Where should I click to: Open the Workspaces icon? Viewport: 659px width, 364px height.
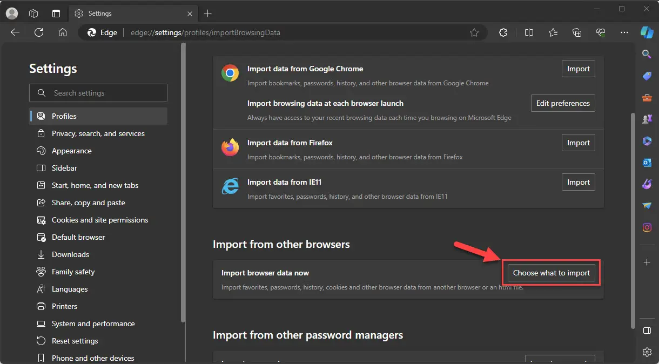pos(33,14)
